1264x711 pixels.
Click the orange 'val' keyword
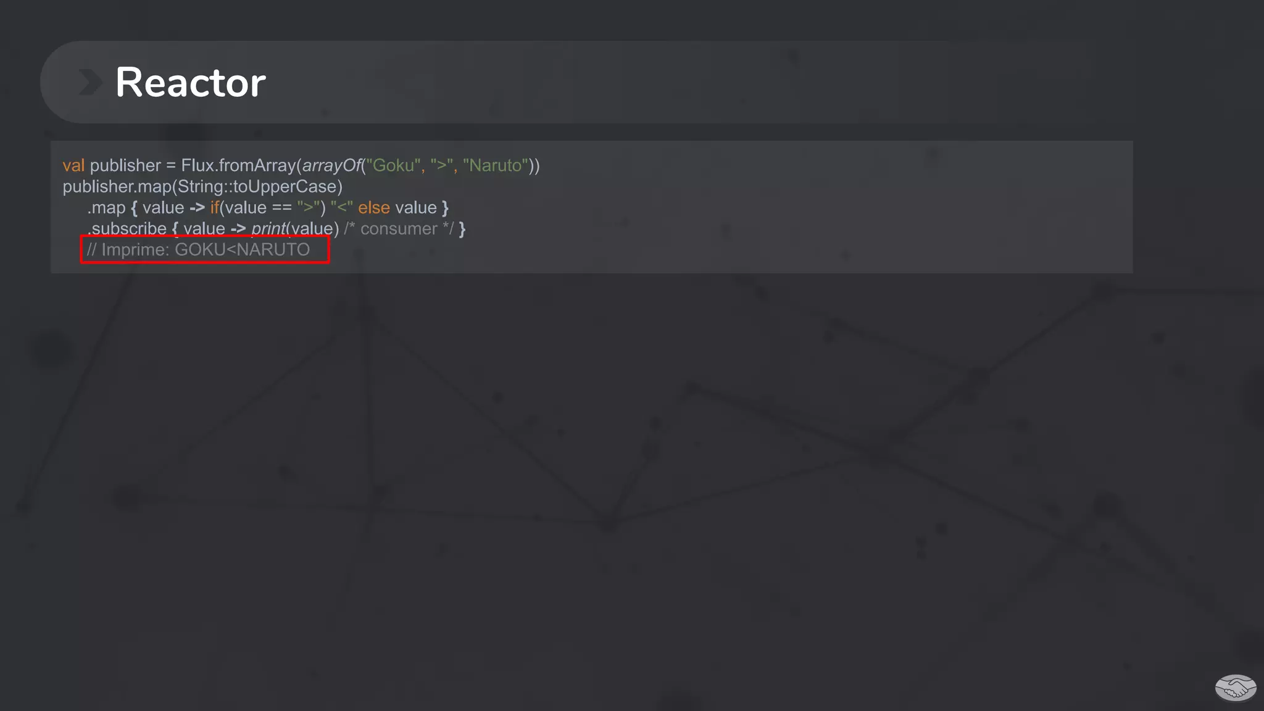(x=73, y=165)
